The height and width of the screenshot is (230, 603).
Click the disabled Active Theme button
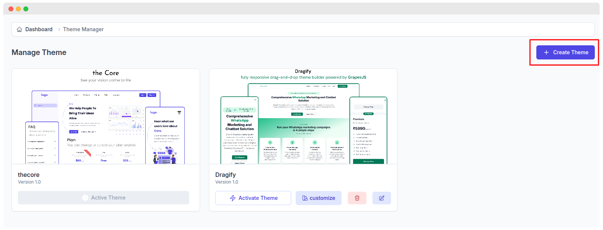pyautogui.click(x=104, y=198)
